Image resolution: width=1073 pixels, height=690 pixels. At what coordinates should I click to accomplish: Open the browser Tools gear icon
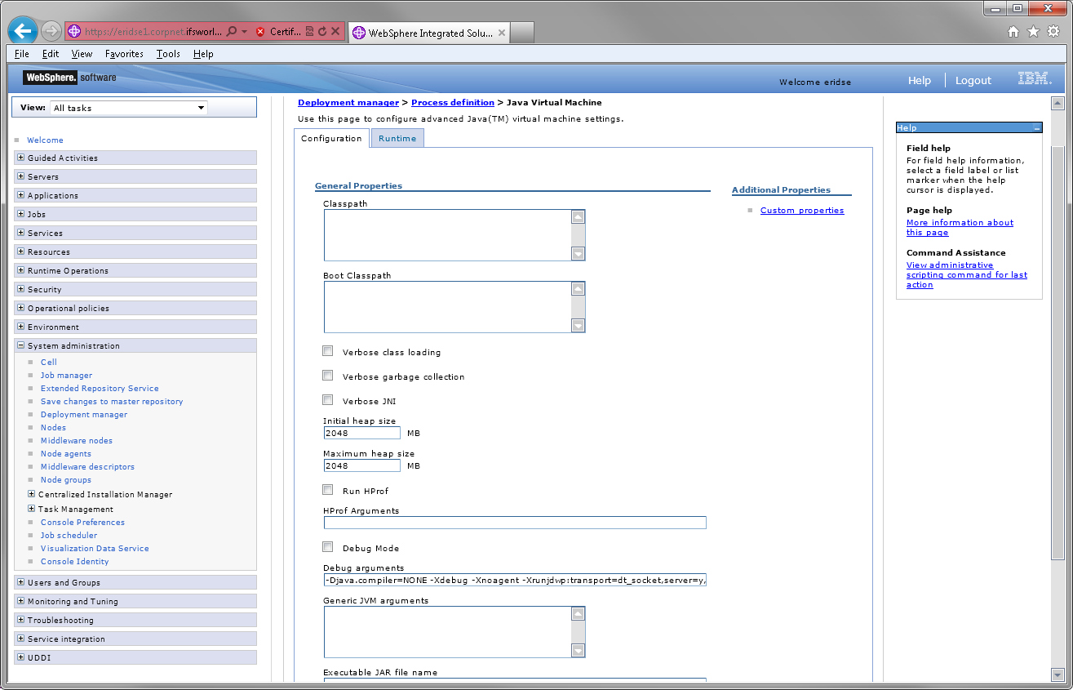(1053, 32)
